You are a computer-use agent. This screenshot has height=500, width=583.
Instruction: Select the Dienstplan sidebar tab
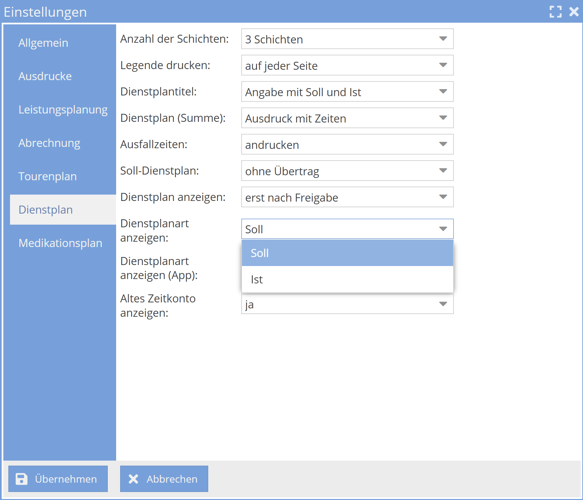(x=46, y=210)
